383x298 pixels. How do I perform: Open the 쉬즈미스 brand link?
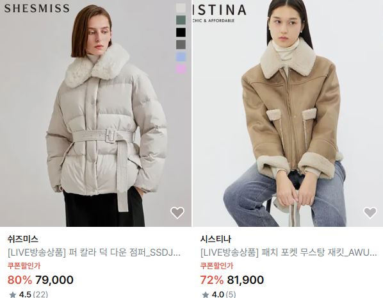point(23,239)
